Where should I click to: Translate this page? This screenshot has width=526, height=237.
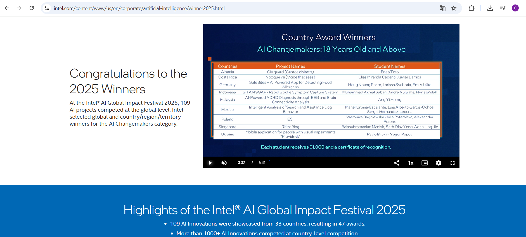442,8
